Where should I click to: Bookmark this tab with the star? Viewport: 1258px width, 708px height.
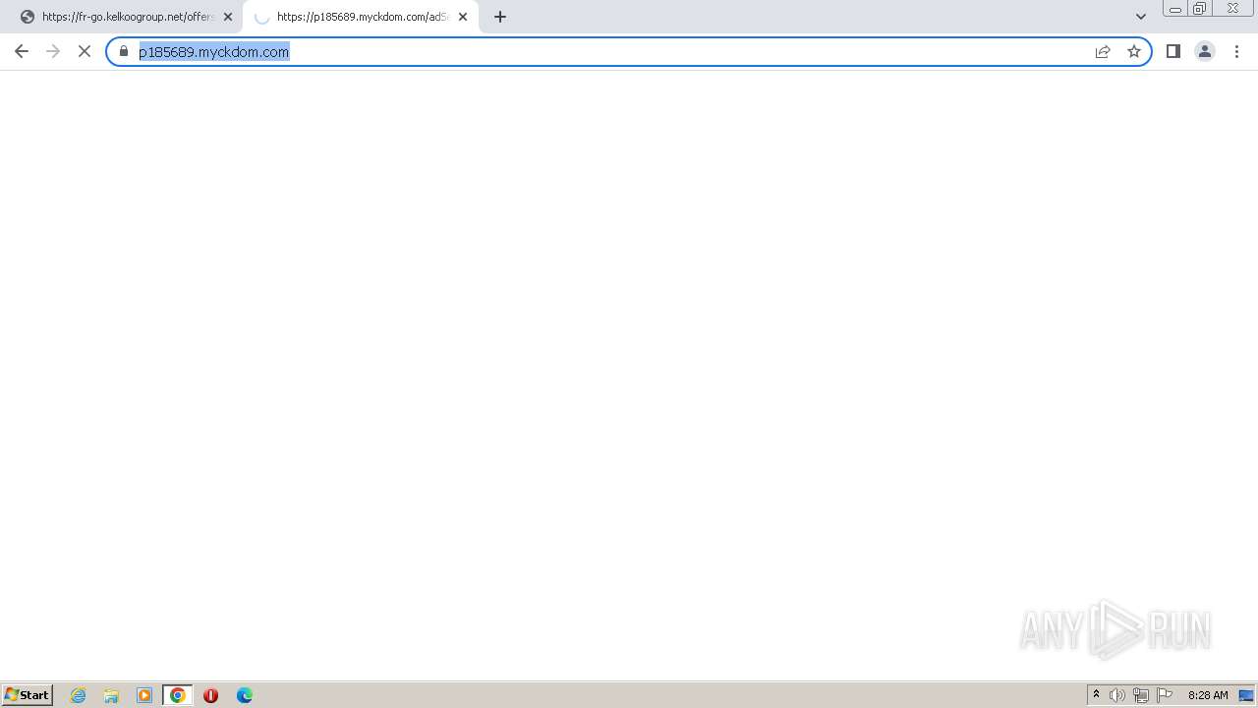pyautogui.click(x=1134, y=51)
